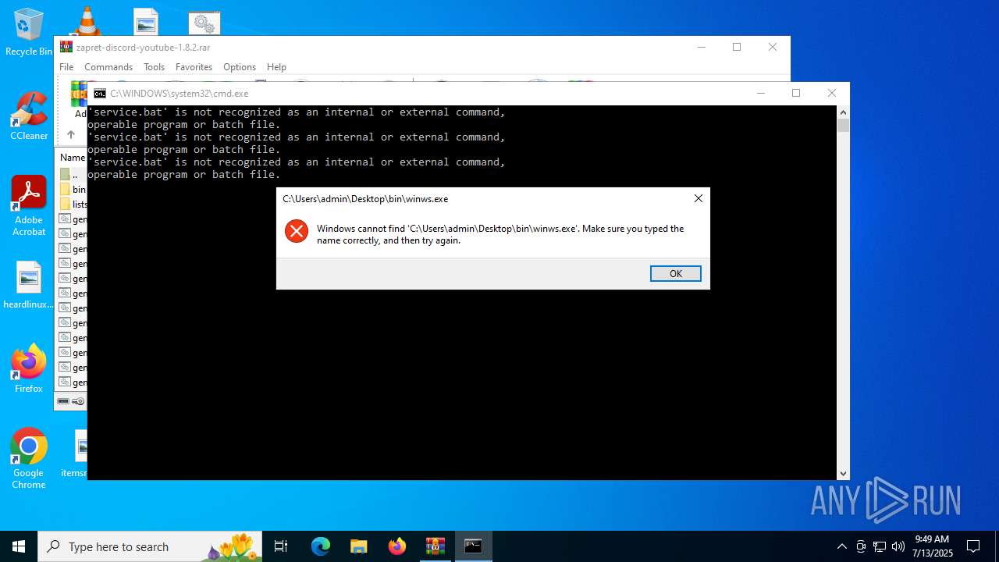Screen dimensions: 999x562
Task: Select the lists folder in WinRAR list
Action: coord(73,205)
